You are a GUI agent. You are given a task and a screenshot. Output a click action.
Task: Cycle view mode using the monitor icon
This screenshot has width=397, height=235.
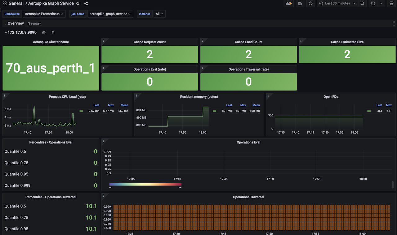391,3
